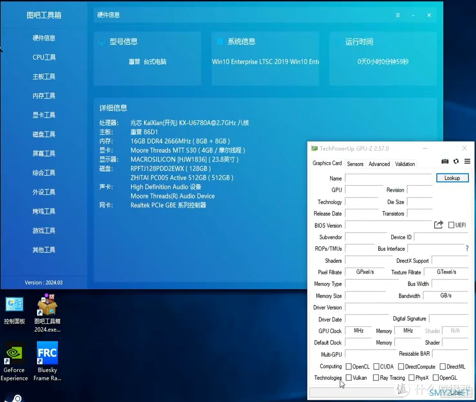Viewport: 476px width, 402px height.
Task: Click the GPU-Z screenshot camera icon
Action: (x=445, y=161)
